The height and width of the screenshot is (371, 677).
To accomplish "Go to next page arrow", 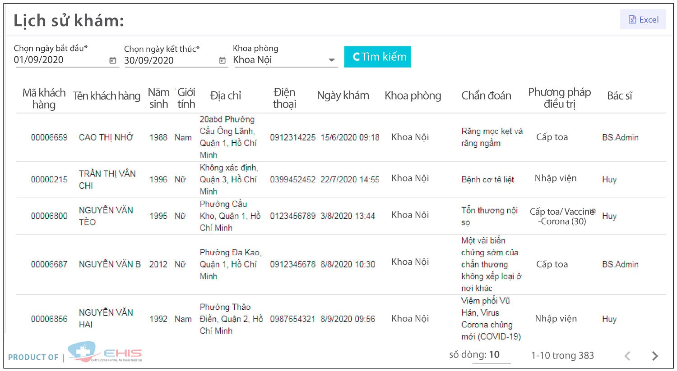I will pos(655,356).
